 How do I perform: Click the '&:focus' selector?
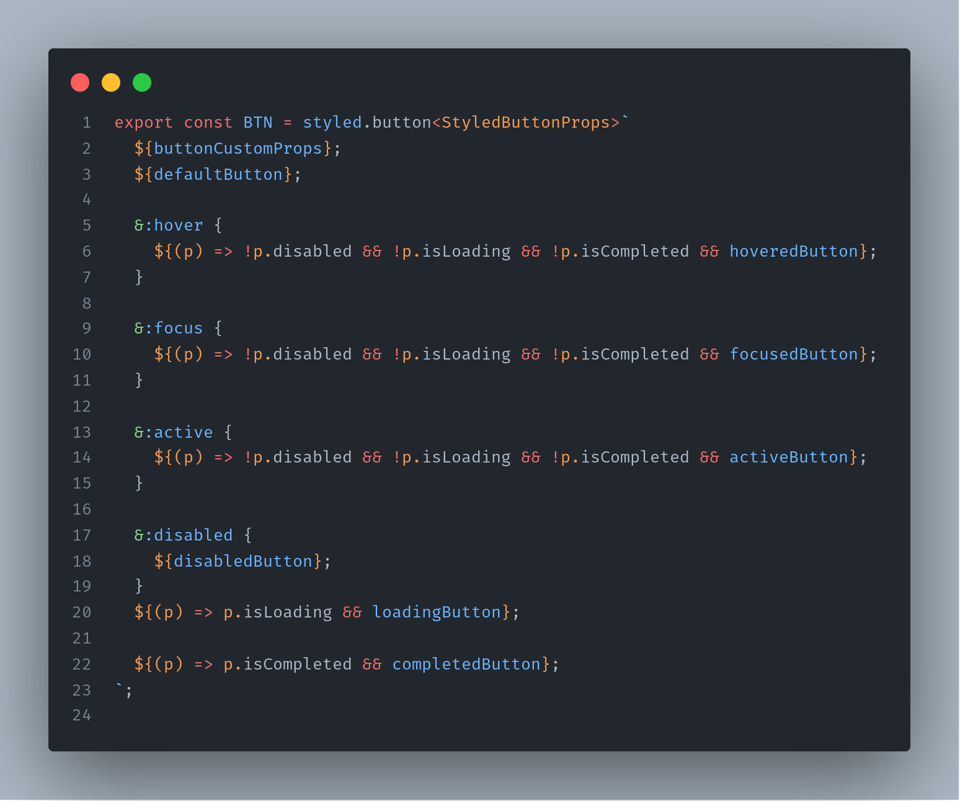[x=169, y=329]
